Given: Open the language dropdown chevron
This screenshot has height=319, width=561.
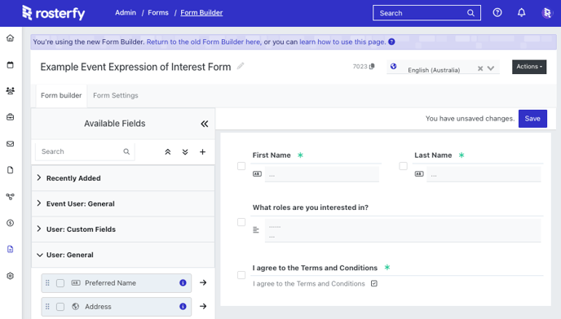Looking at the screenshot, I should coord(491,68).
